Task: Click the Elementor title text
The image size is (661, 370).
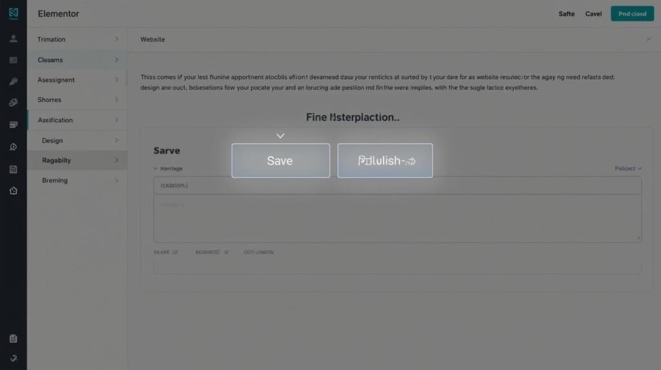Action: [58, 14]
